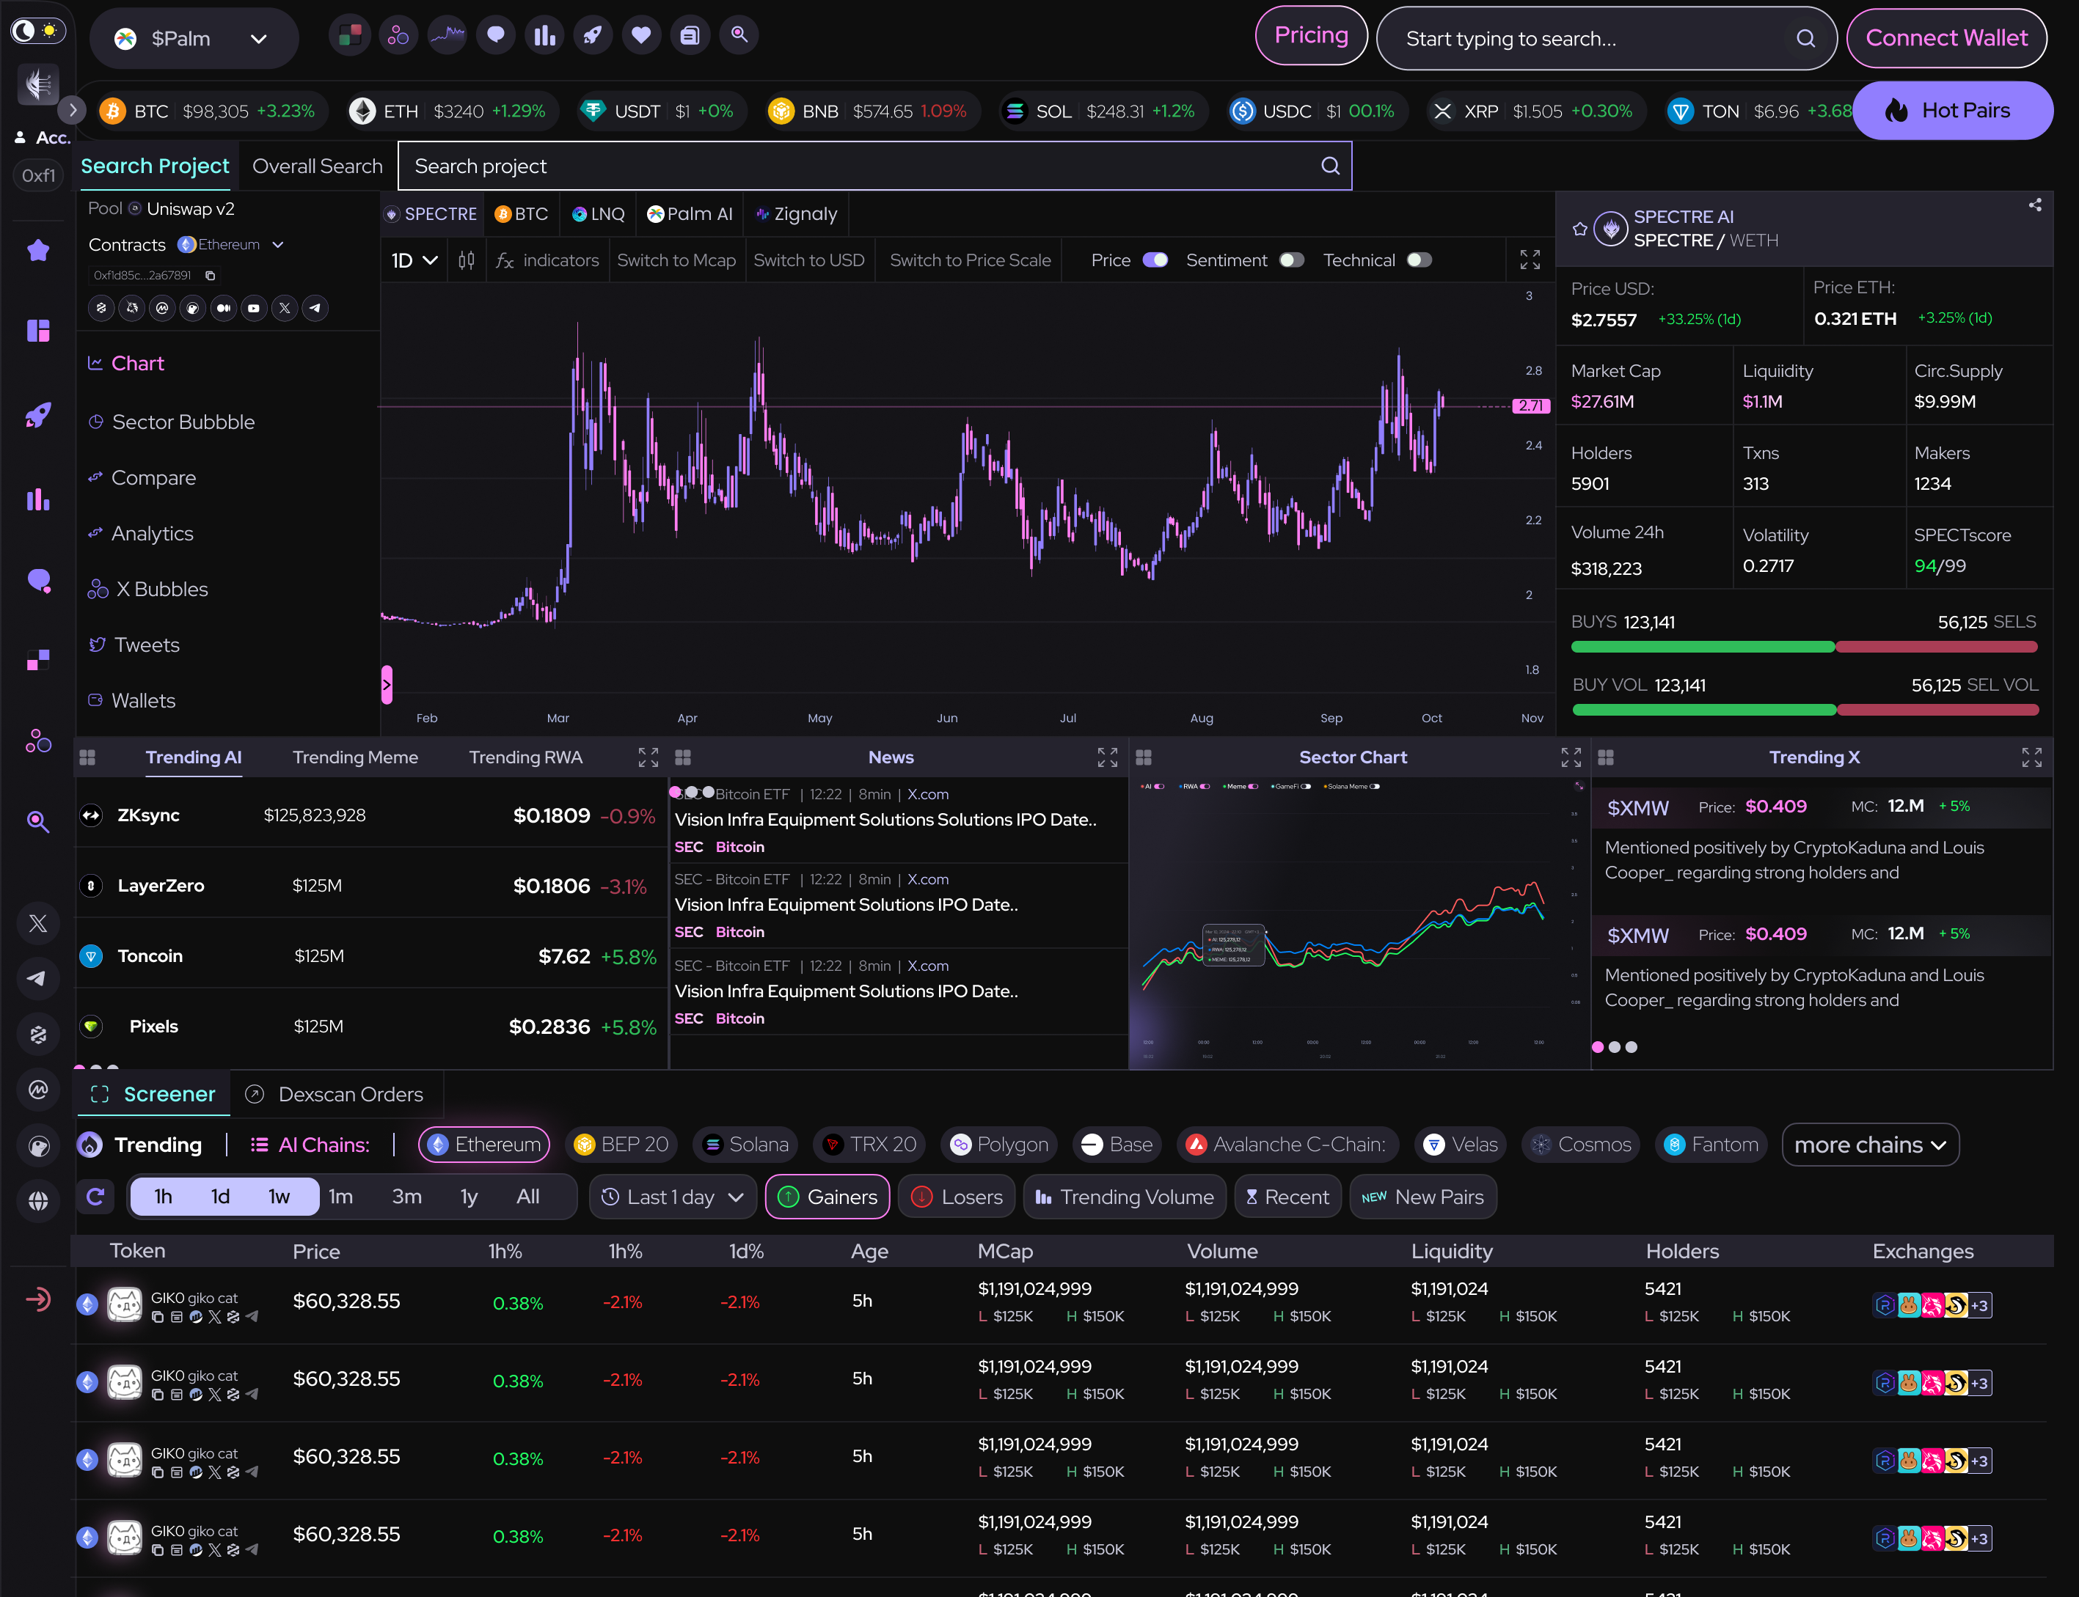Toggle the dark/light theme switch
Viewport: 2079px width, 1597px height.
coord(38,32)
